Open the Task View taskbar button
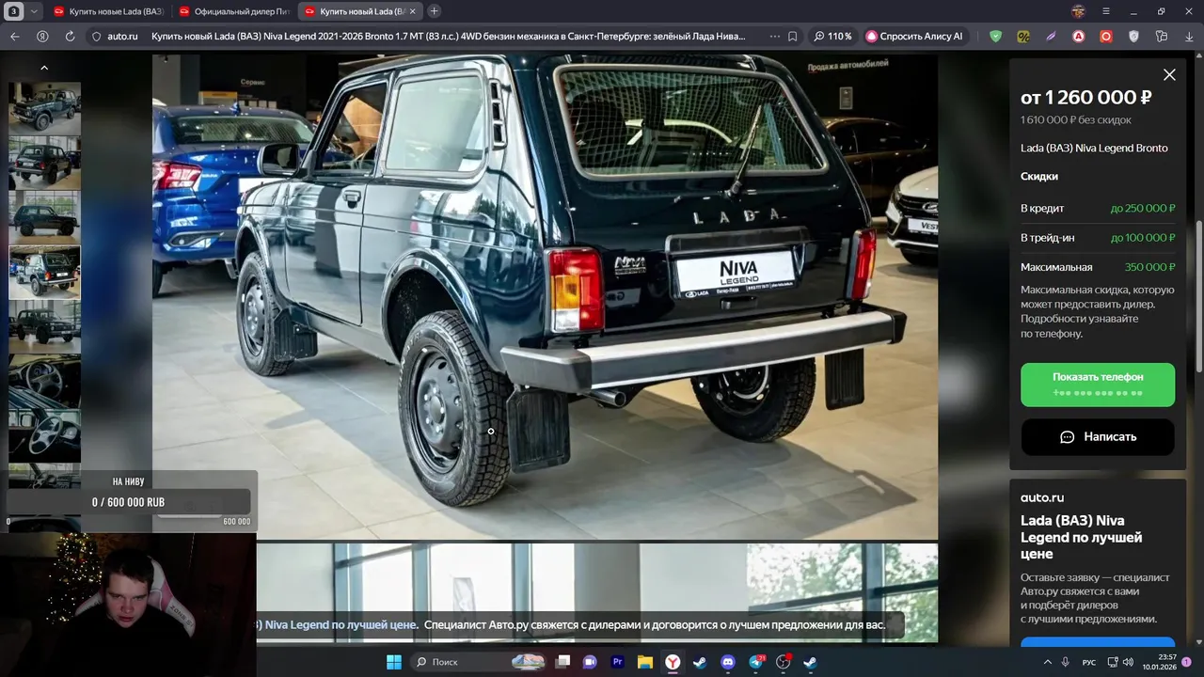 coord(562,662)
